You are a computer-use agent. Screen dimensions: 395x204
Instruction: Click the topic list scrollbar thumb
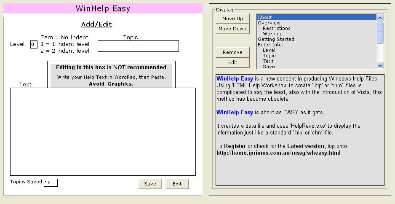click(x=380, y=32)
